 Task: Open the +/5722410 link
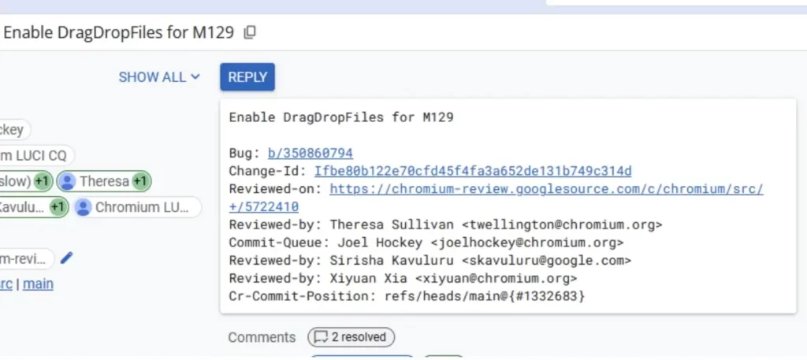point(263,207)
